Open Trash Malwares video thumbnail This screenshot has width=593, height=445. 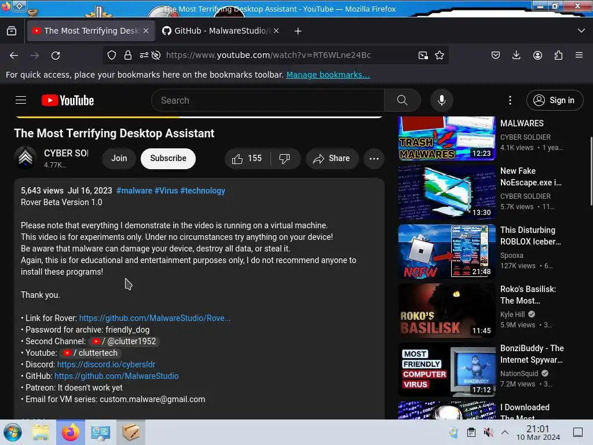(446, 138)
